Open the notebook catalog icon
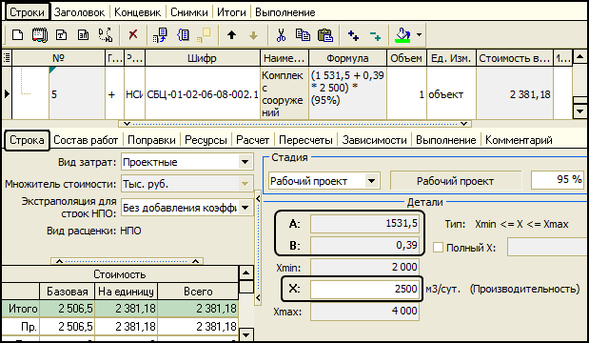The width and height of the screenshot is (589, 343). tap(39, 35)
